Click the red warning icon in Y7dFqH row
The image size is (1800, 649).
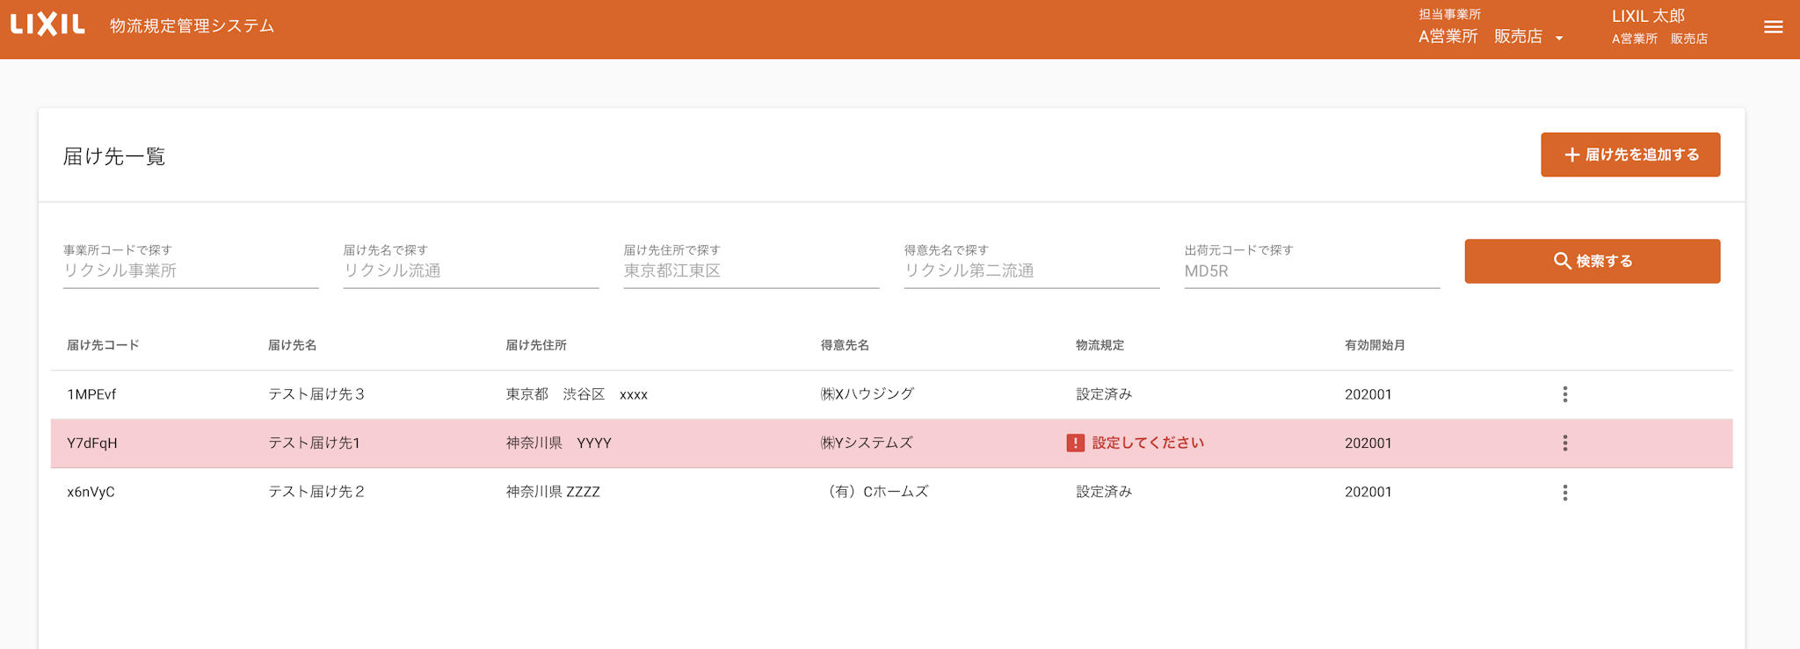tap(1075, 443)
